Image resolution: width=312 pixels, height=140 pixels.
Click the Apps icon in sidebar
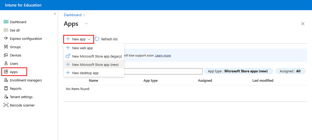pos(6,72)
